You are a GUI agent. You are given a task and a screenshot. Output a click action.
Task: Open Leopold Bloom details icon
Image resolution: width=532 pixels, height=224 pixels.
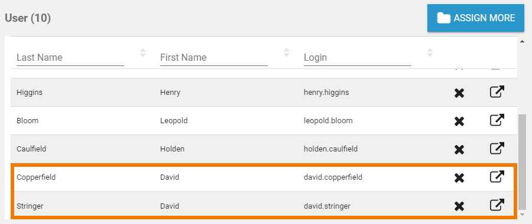coord(497,120)
